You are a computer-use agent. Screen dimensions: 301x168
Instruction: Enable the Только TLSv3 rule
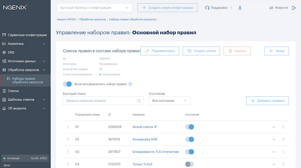189,164
